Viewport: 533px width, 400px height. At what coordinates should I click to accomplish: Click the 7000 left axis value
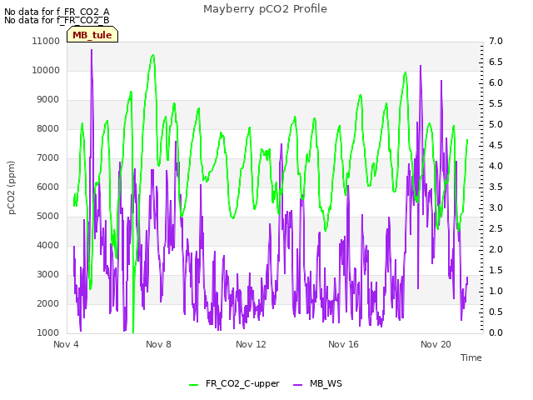[48, 157]
